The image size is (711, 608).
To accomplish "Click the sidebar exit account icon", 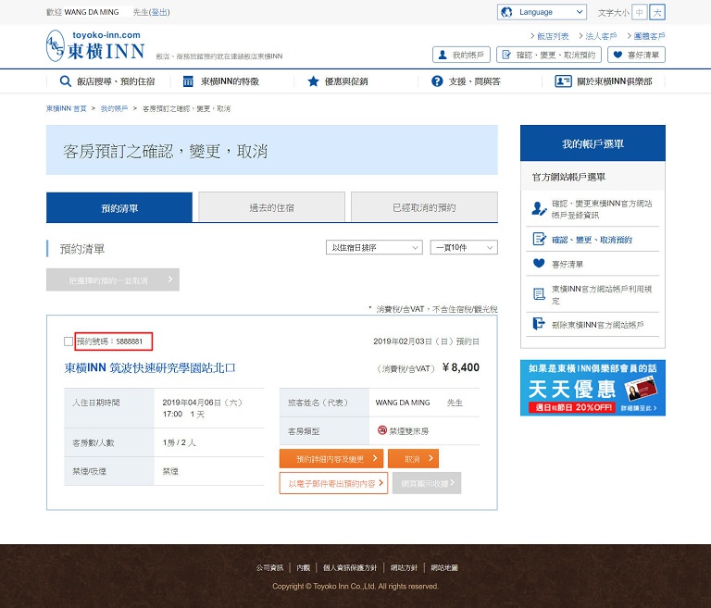I will tap(539, 324).
